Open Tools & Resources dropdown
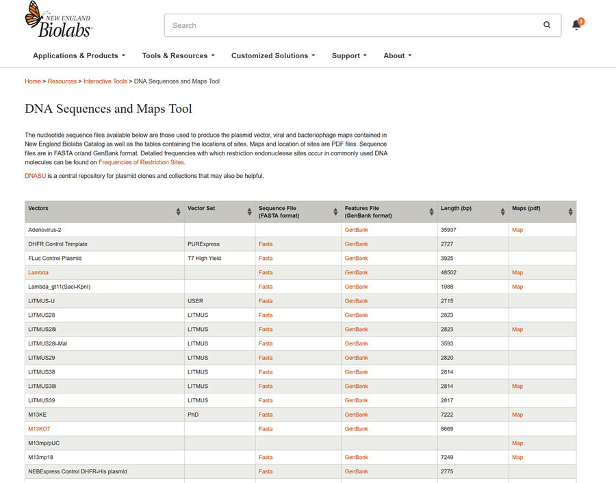The image size is (616, 483). click(x=178, y=55)
